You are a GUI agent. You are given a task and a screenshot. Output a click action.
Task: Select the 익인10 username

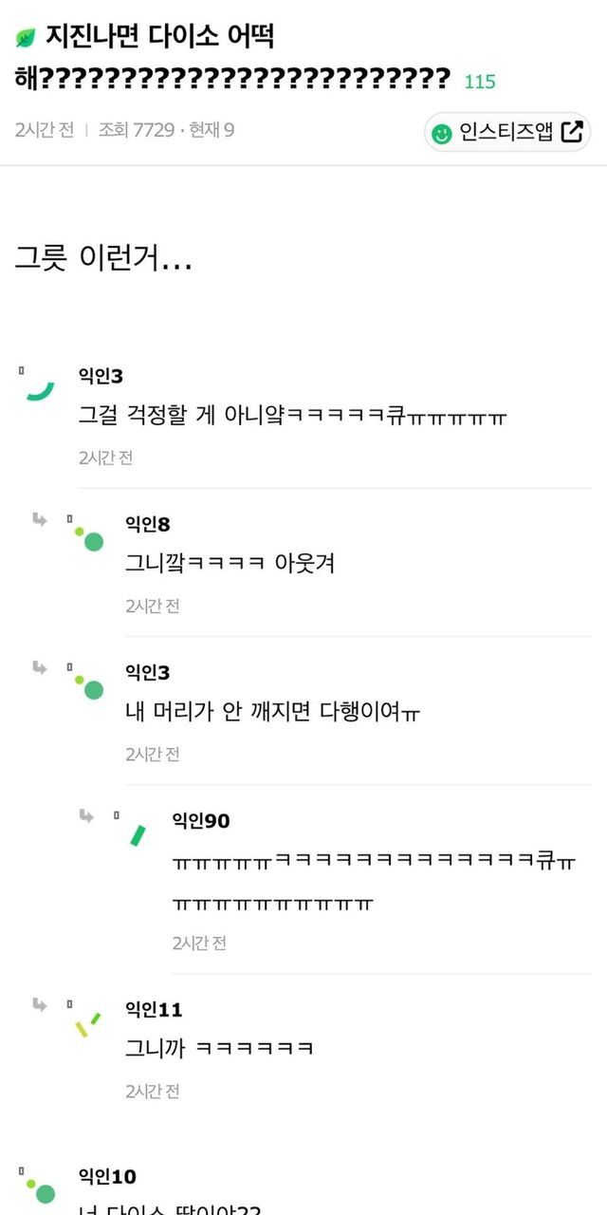click(x=107, y=1177)
